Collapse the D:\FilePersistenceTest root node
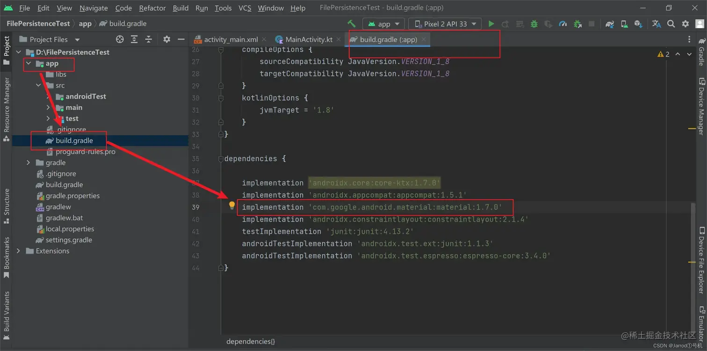The height and width of the screenshot is (351, 707). click(19, 52)
